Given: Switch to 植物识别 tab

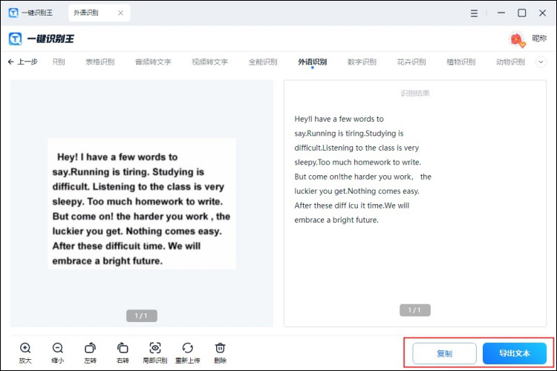Looking at the screenshot, I should [x=460, y=62].
